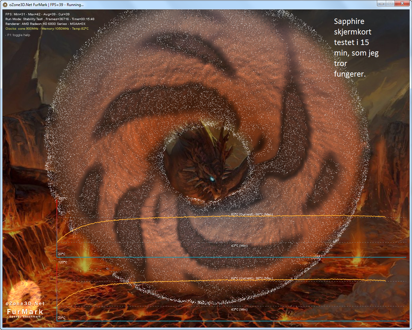This screenshot has height=330, width=412.
Task: Click '82°C (Current) - 86°C (Max)' on lower graph
Action: (x=252, y=278)
